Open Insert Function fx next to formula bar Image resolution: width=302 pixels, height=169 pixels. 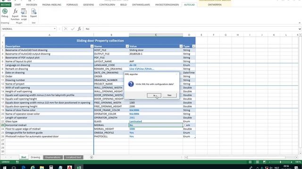coord(79,29)
